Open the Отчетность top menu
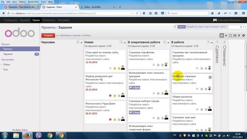 49,20
